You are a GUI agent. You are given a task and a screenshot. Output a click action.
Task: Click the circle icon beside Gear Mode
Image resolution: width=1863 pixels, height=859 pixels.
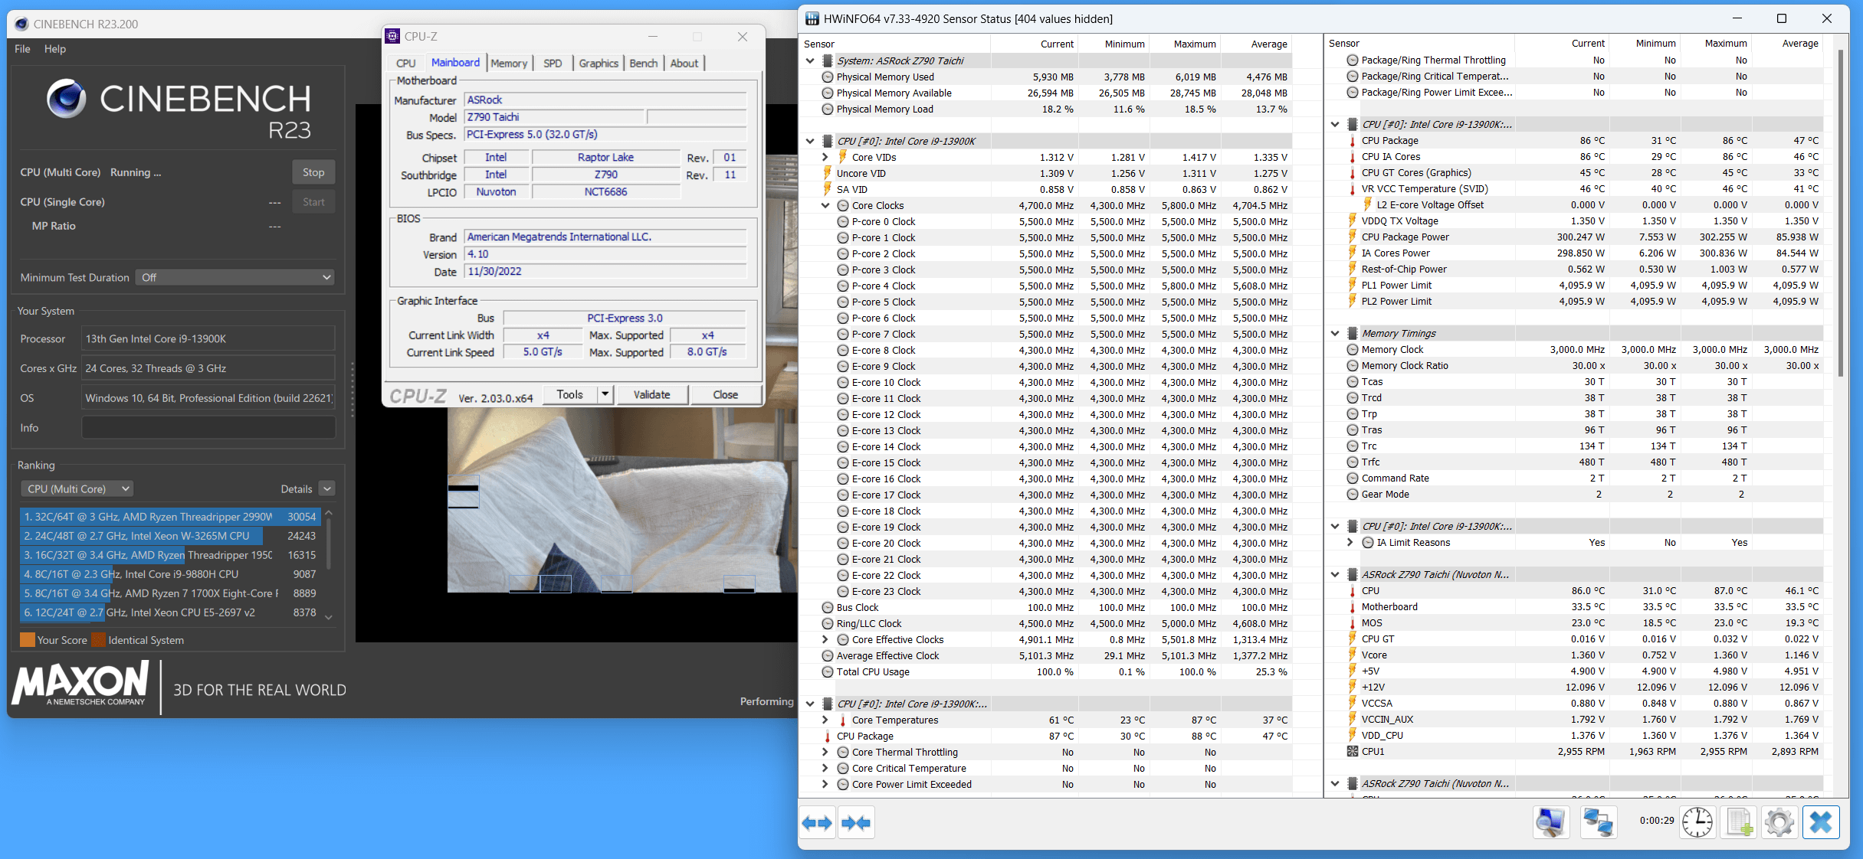[1353, 495]
